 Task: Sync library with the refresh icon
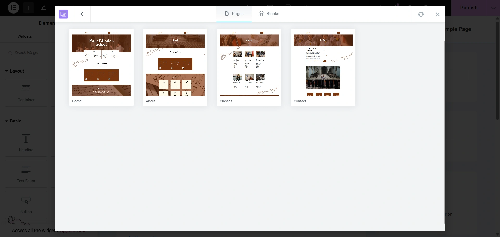pos(421,14)
